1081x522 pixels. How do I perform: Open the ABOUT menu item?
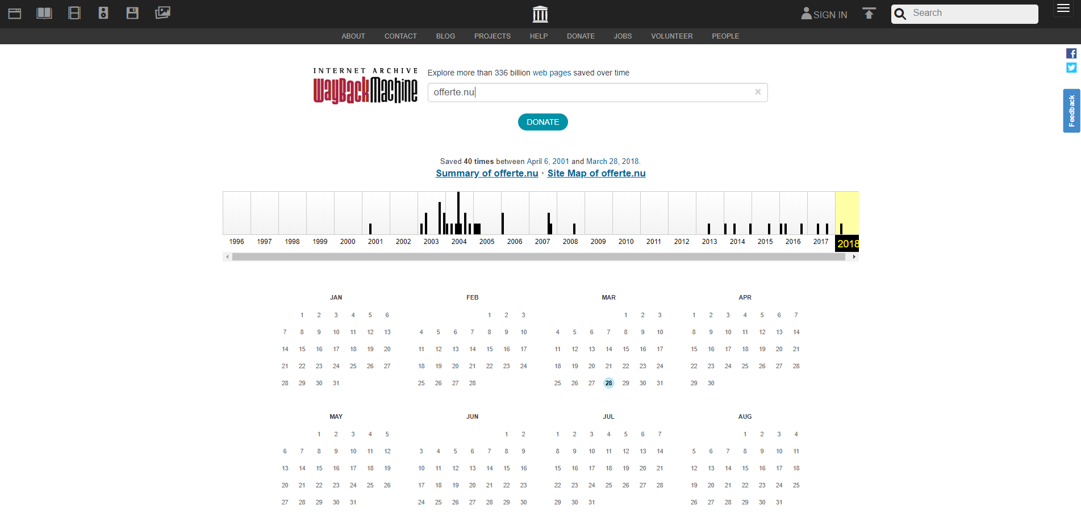pyautogui.click(x=353, y=36)
